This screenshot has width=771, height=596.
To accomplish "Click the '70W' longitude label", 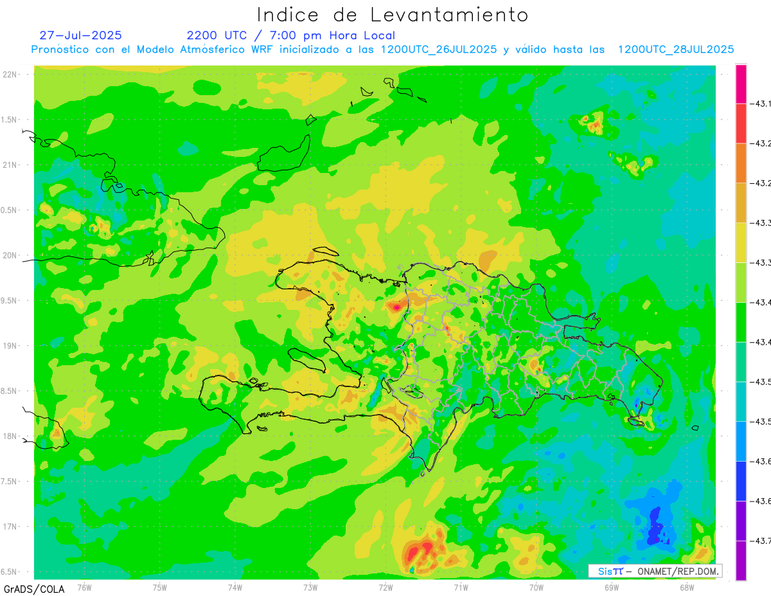I will [x=536, y=588].
